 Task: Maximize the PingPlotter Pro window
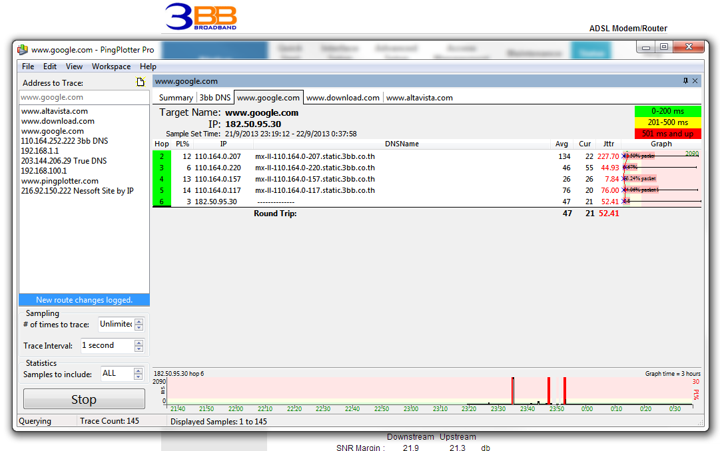663,47
